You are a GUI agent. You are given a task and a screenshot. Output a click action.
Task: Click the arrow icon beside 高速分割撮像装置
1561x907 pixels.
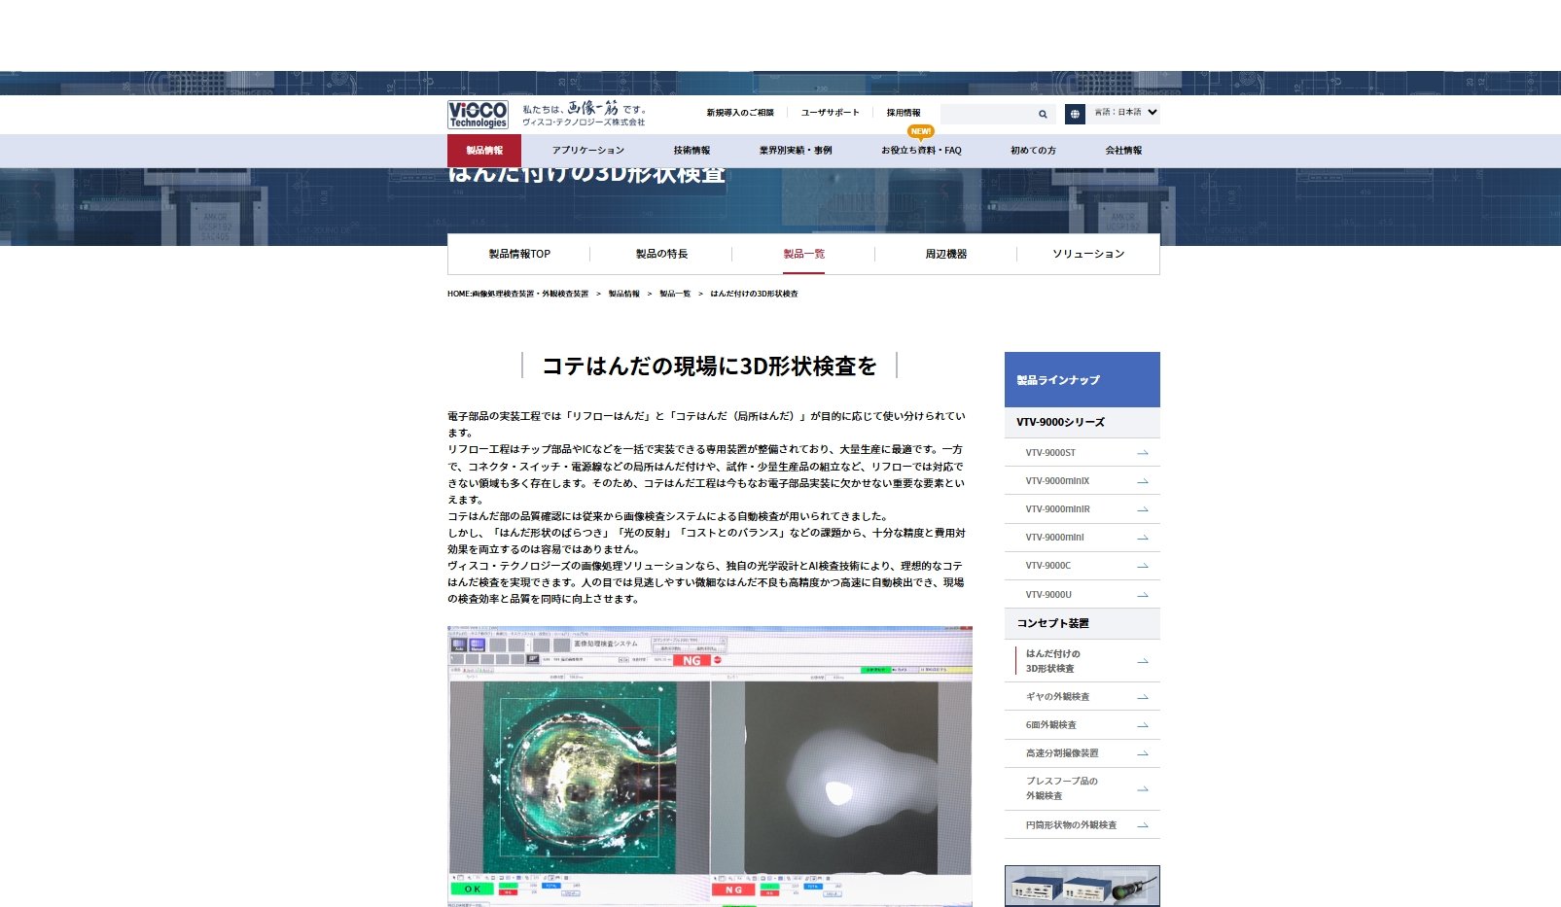[x=1144, y=753]
